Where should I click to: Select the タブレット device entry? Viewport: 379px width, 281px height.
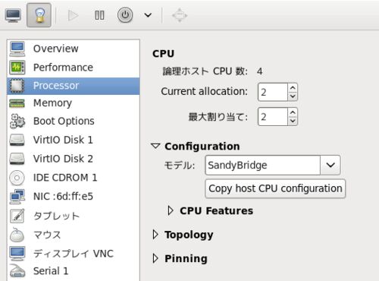point(74,216)
